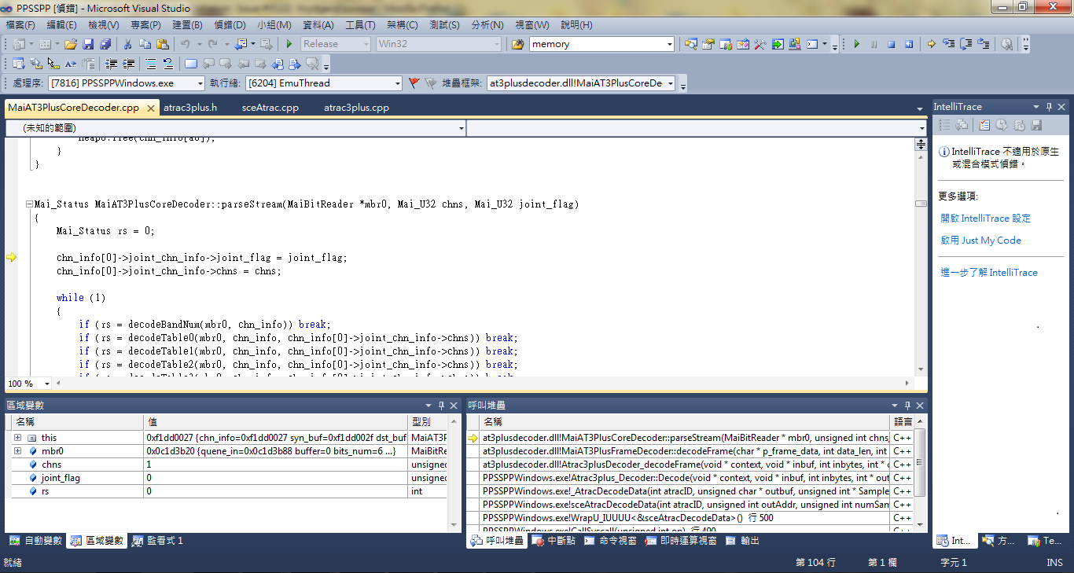Click the Uncomment Selection icon
Viewport: 1074px width, 573px height.
point(167,64)
